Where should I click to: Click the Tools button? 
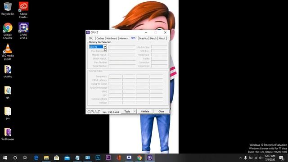pyautogui.click(x=127, y=111)
